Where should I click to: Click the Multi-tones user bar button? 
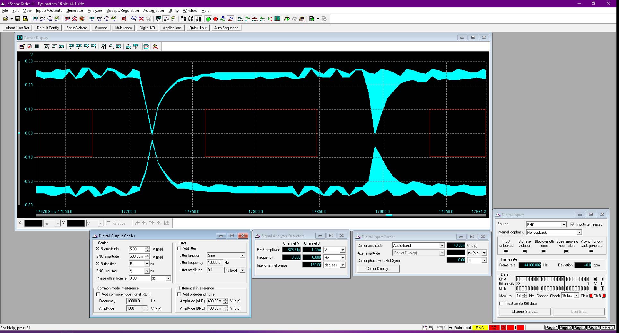(x=124, y=28)
